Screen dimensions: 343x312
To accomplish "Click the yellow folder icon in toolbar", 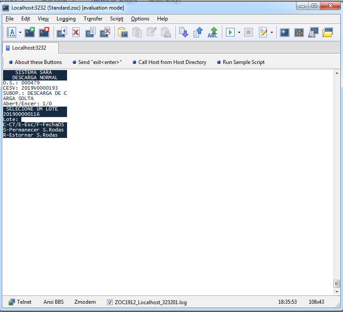I will (328, 32).
